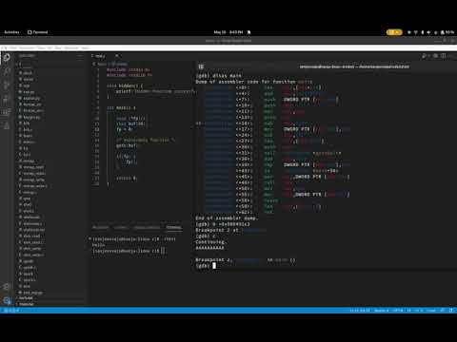Switch to the Output panel tab
Viewport: 457px width, 342px height.
[121, 227]
